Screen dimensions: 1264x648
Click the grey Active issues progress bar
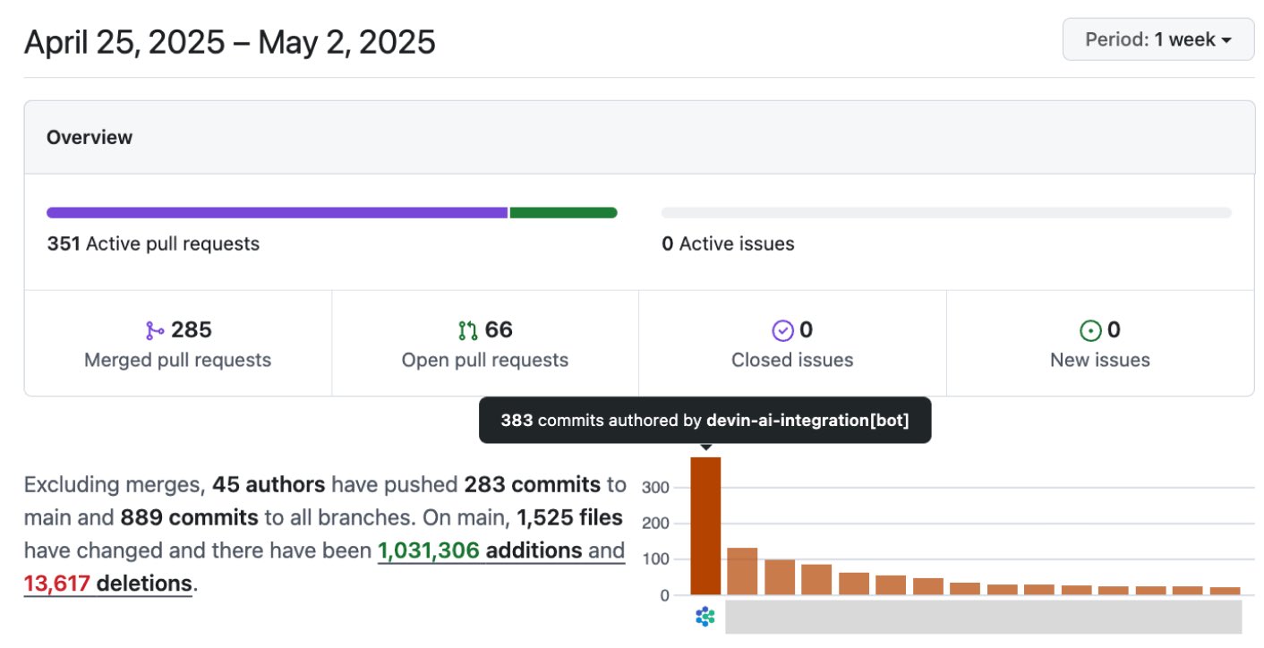tap(946, 213)
